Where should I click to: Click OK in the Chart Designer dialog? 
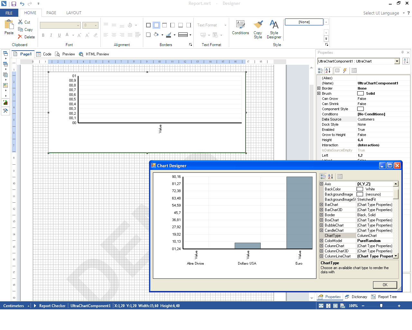385,285
